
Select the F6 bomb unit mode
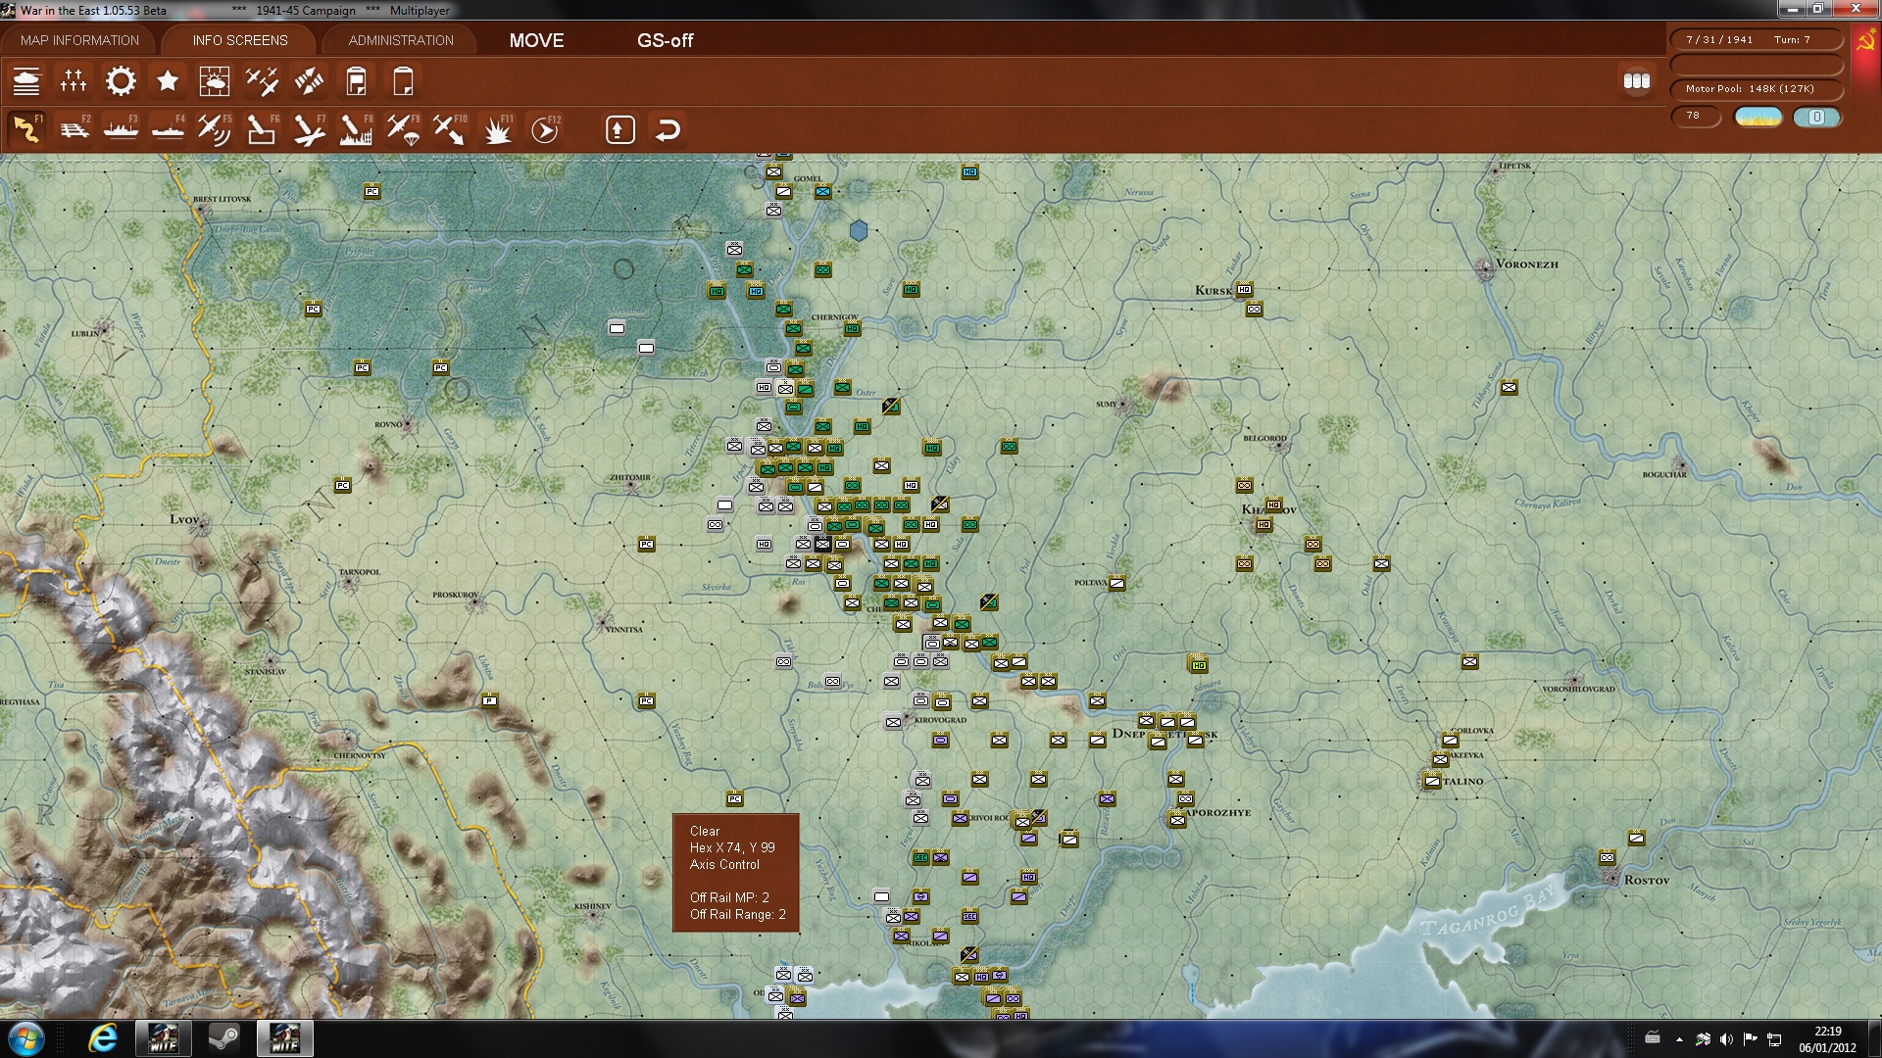[262, 129]
